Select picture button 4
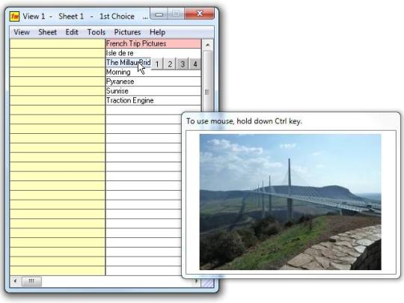Screen dimensions: 404x303 click(x=195, y=64)
